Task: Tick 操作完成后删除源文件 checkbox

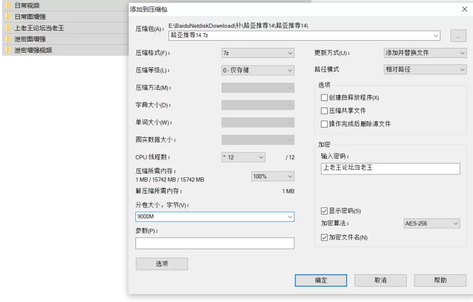Action: (x=324, y=124)
